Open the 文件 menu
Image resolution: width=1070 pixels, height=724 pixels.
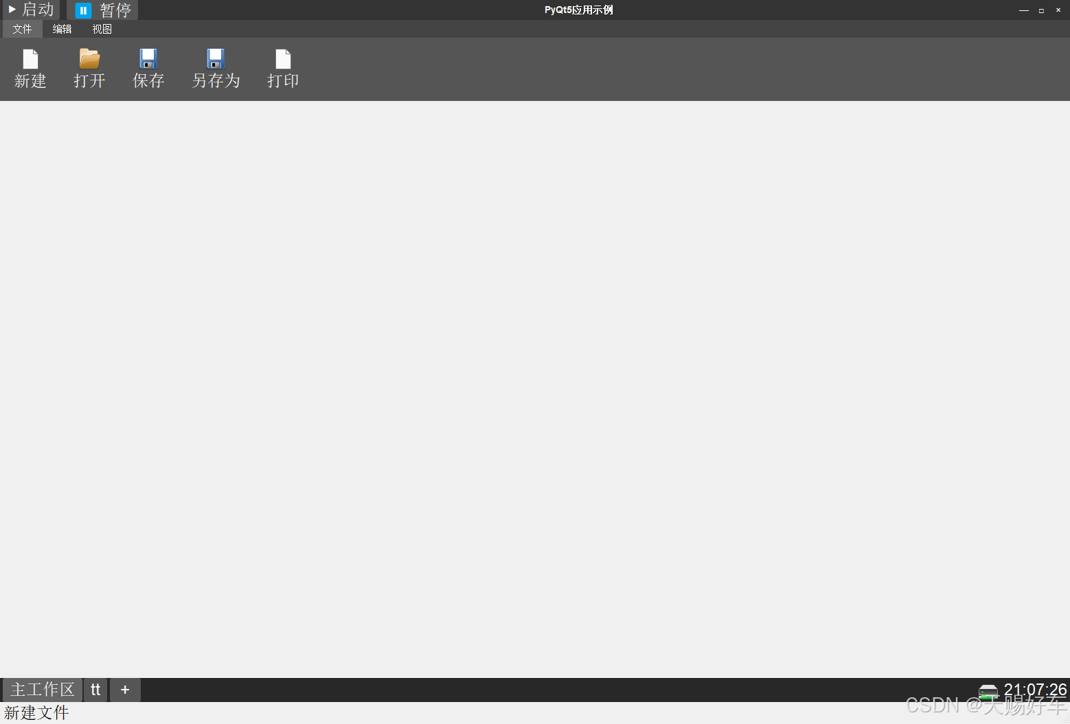click(23, 29)
